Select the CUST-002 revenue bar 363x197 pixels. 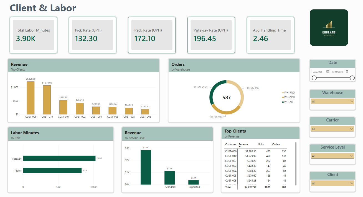coord(80,108)
